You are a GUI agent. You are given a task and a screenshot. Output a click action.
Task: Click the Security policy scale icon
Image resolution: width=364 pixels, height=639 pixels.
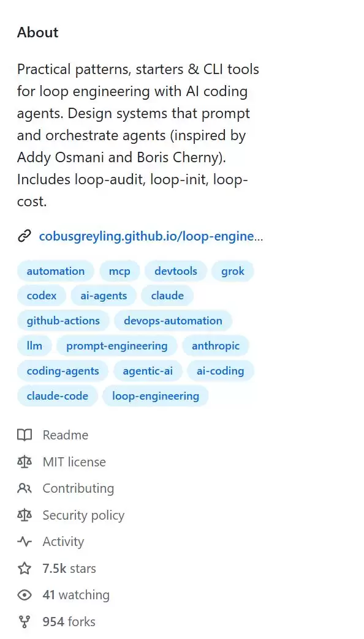[x=25, y=515]
